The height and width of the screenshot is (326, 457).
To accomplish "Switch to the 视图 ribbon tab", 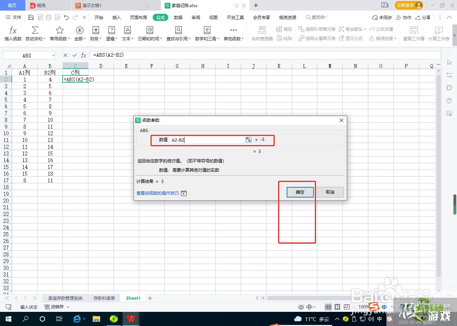I will point(213,17).
